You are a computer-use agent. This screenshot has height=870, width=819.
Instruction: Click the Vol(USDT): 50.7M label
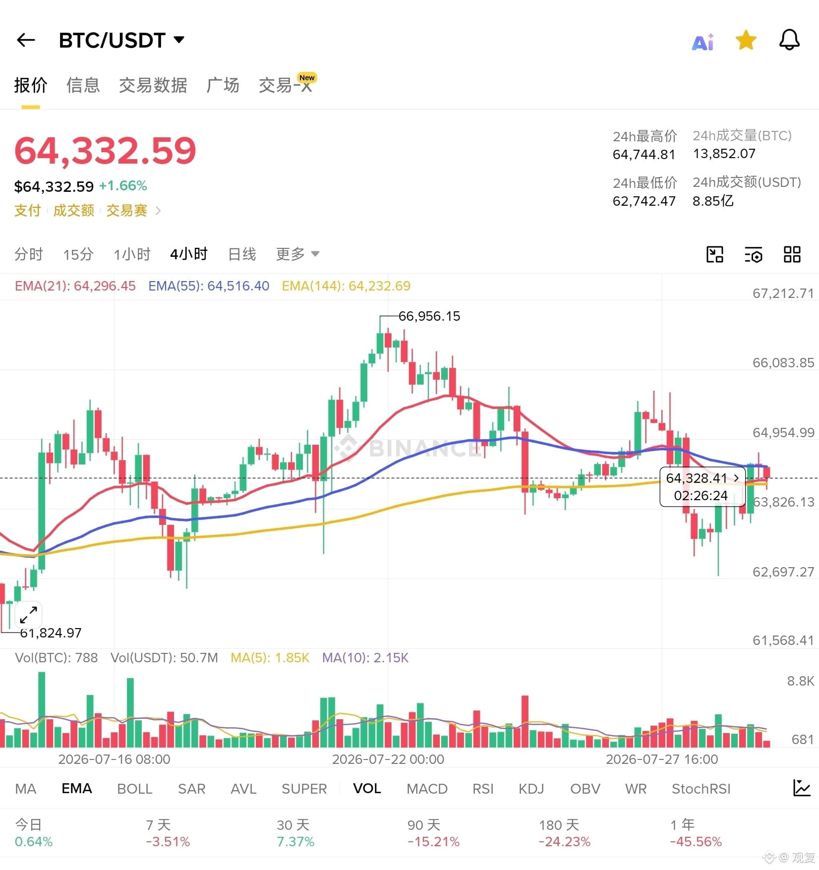pos(164,658)
